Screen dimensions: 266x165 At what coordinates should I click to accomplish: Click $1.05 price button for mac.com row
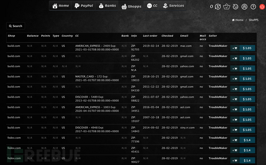(247, 48)
